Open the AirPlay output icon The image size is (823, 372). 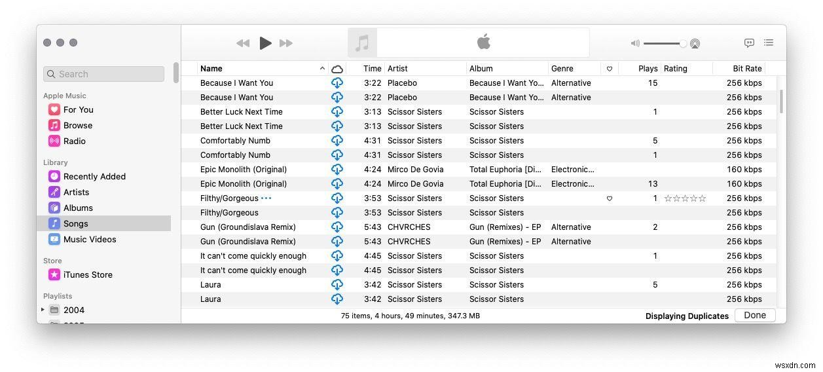coord(695,44)
